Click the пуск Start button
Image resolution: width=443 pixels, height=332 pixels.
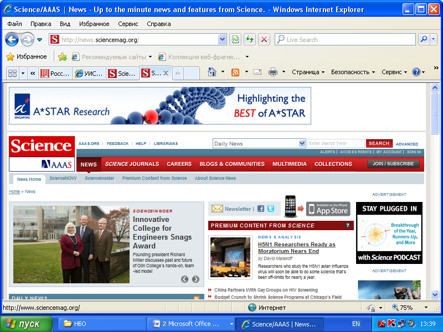pyautogui.click(x=26, y=324)
